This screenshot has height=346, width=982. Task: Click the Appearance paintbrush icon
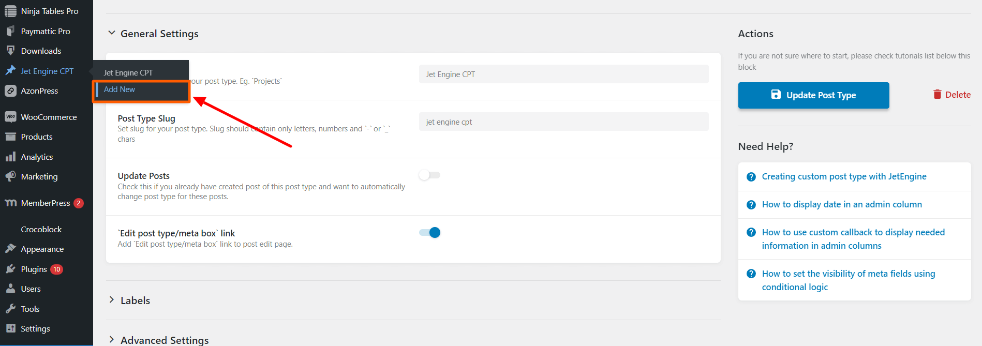[x=10, y=249]
